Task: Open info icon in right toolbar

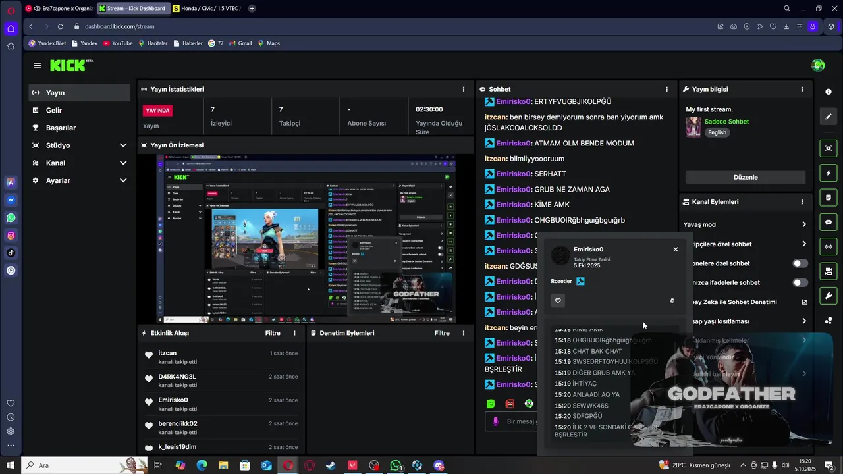Action: point(829,92)
